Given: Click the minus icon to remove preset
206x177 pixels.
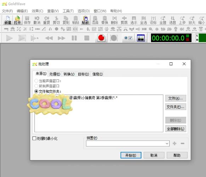Looking at the screenshot, I should [x=183, y=143].
